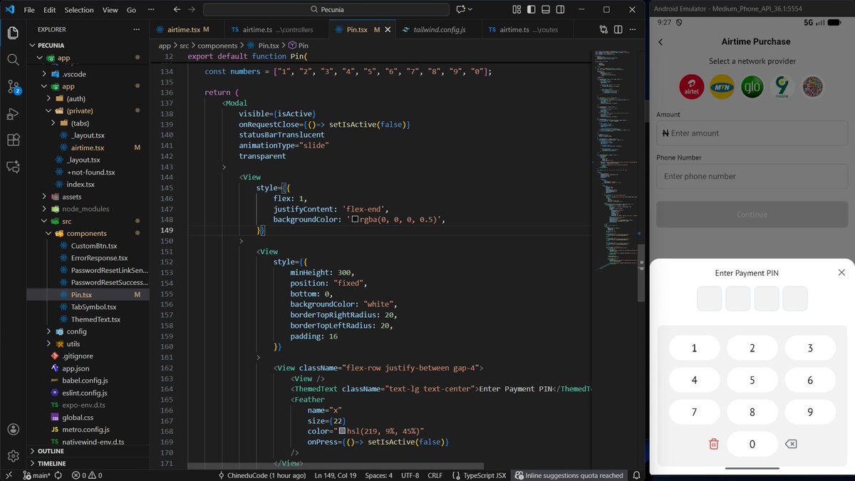
Task: Click the Enter phone number field
Action: [752, 176]
